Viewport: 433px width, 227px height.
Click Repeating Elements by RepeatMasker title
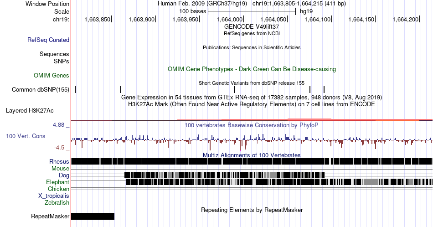(252, 210)
